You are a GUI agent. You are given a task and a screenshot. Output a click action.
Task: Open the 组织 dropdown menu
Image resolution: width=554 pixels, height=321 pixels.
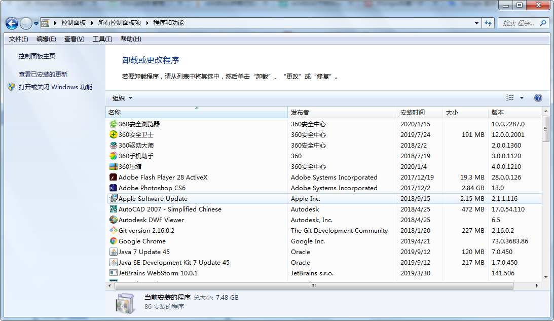coord(122,98)
